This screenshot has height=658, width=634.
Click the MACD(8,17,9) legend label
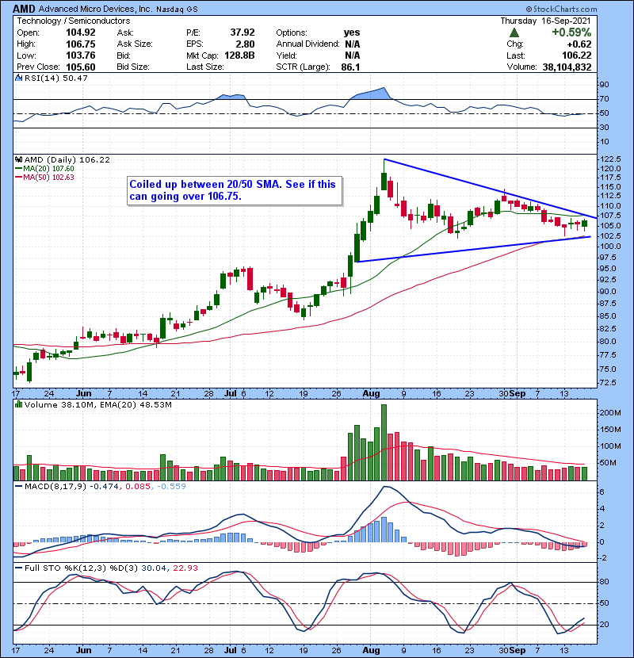pos(55,486)
